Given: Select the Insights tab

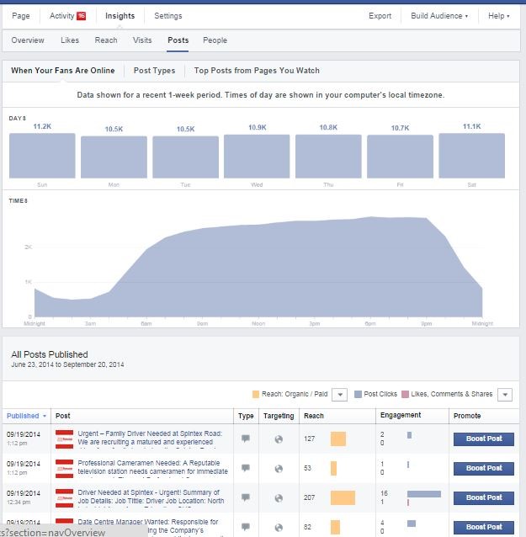Looking at the screenshot, I should click(x=120, y=16).
